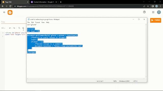
Task: Open the Chrome profile avatar
Action: tap(156, 6)
